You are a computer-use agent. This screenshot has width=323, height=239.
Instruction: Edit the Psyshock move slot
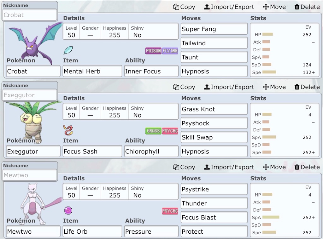[214, 123]
